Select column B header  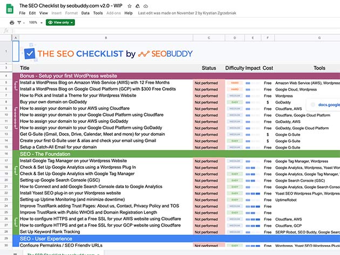click(x=106, y=38)
